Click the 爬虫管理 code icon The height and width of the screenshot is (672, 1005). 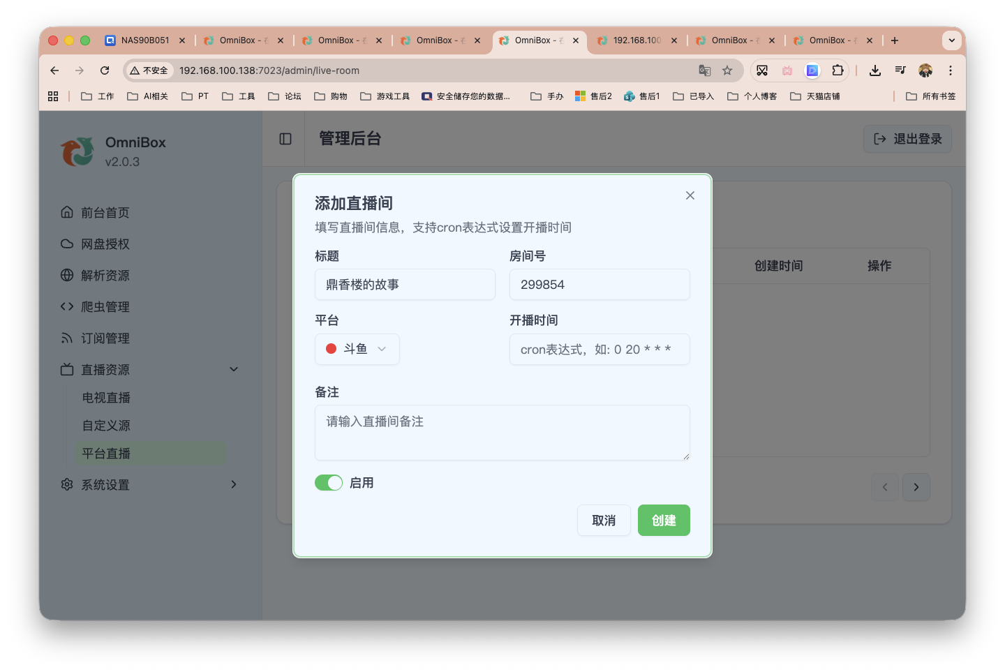(66, 306)
